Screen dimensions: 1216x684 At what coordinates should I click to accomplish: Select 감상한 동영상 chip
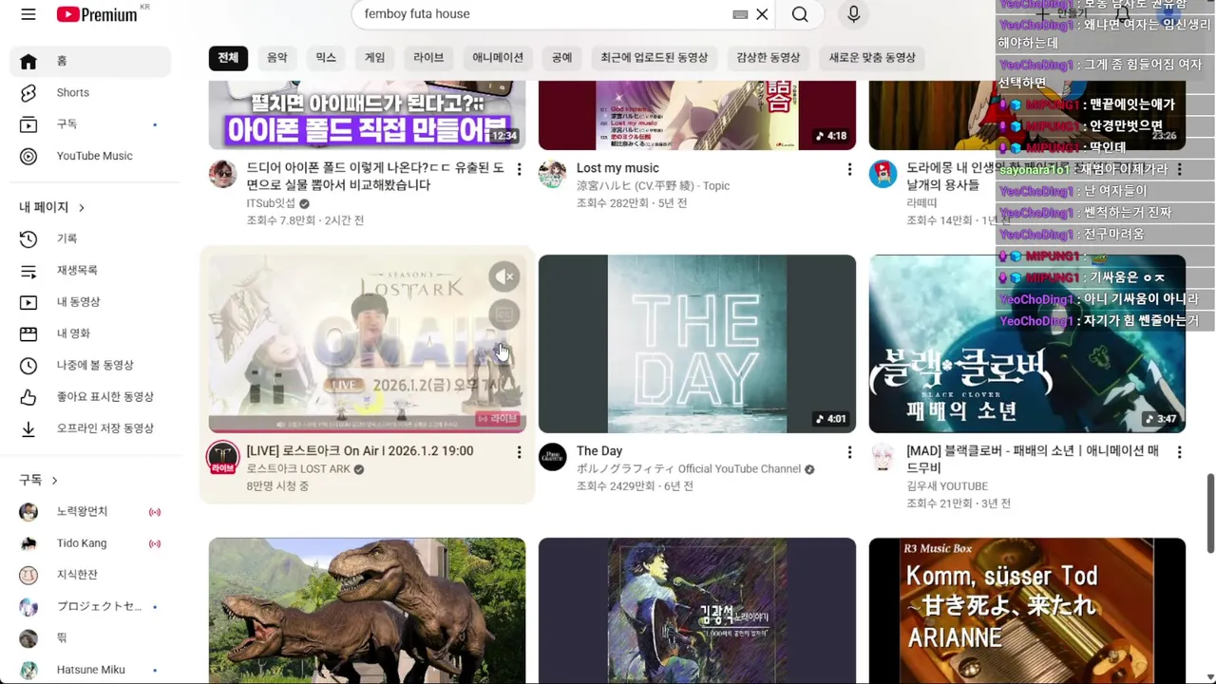click(x=769, y=58)
